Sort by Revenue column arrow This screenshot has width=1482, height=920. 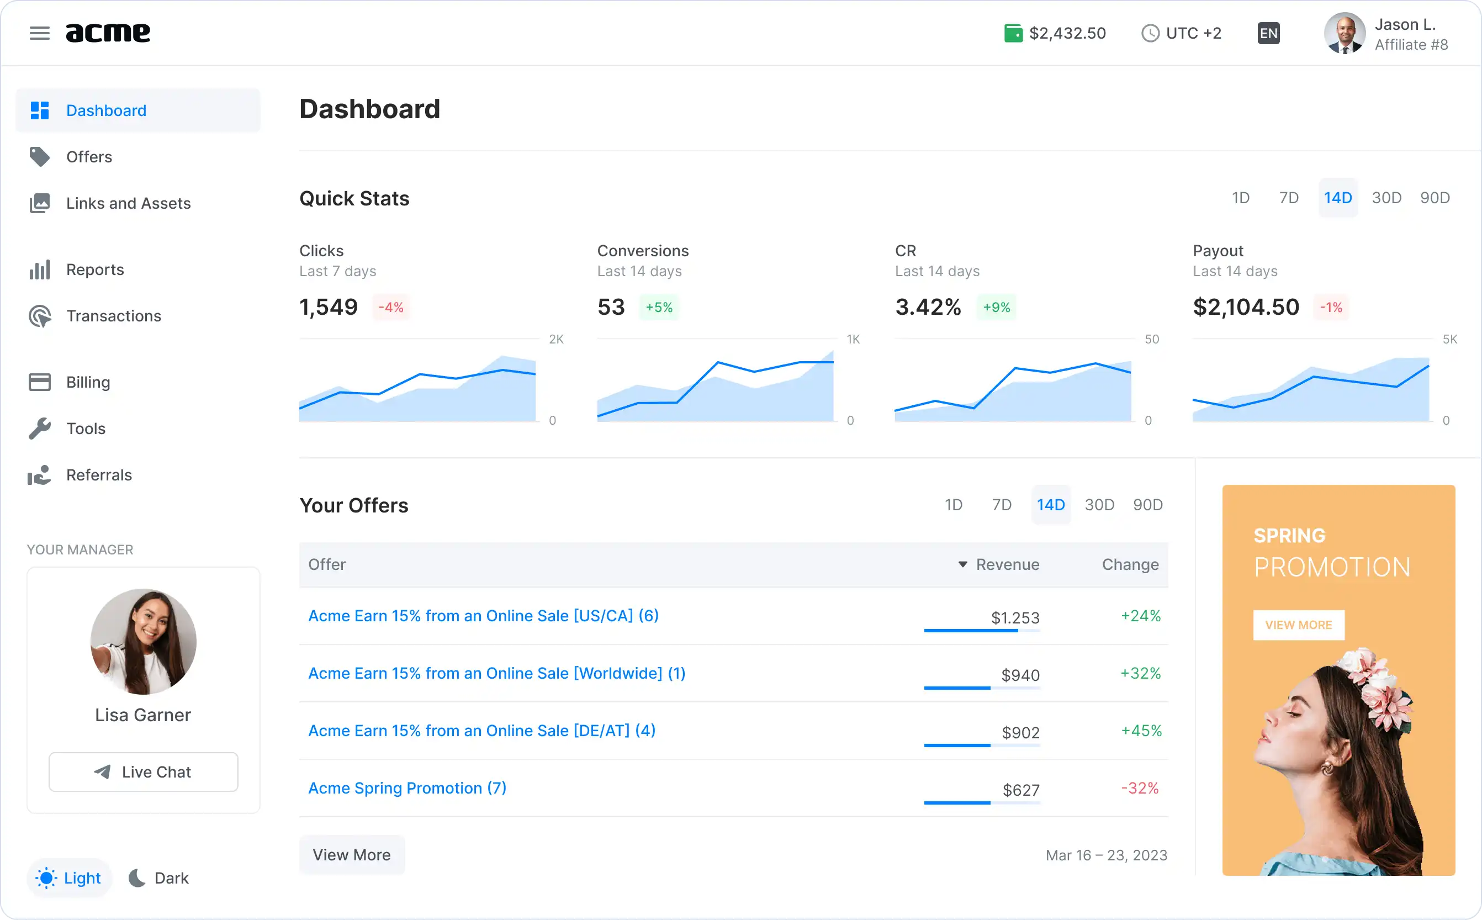point(962,565)
